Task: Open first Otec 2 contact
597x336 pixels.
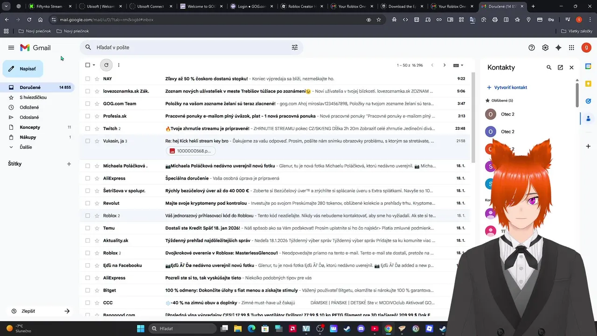Action: click(x=508, y=114)
